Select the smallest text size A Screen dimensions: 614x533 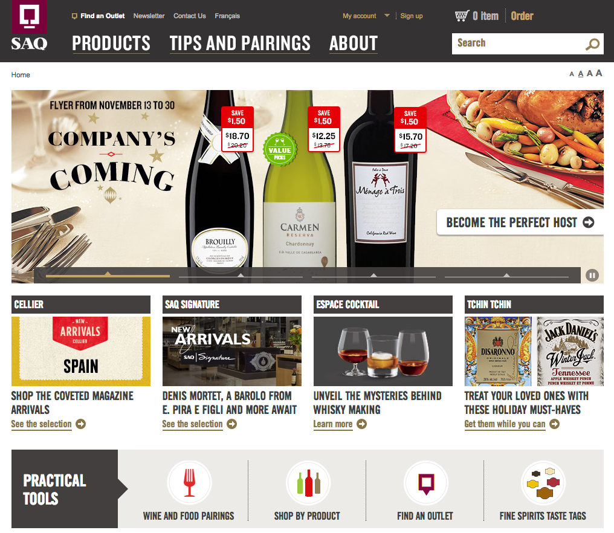pos(572,74)
